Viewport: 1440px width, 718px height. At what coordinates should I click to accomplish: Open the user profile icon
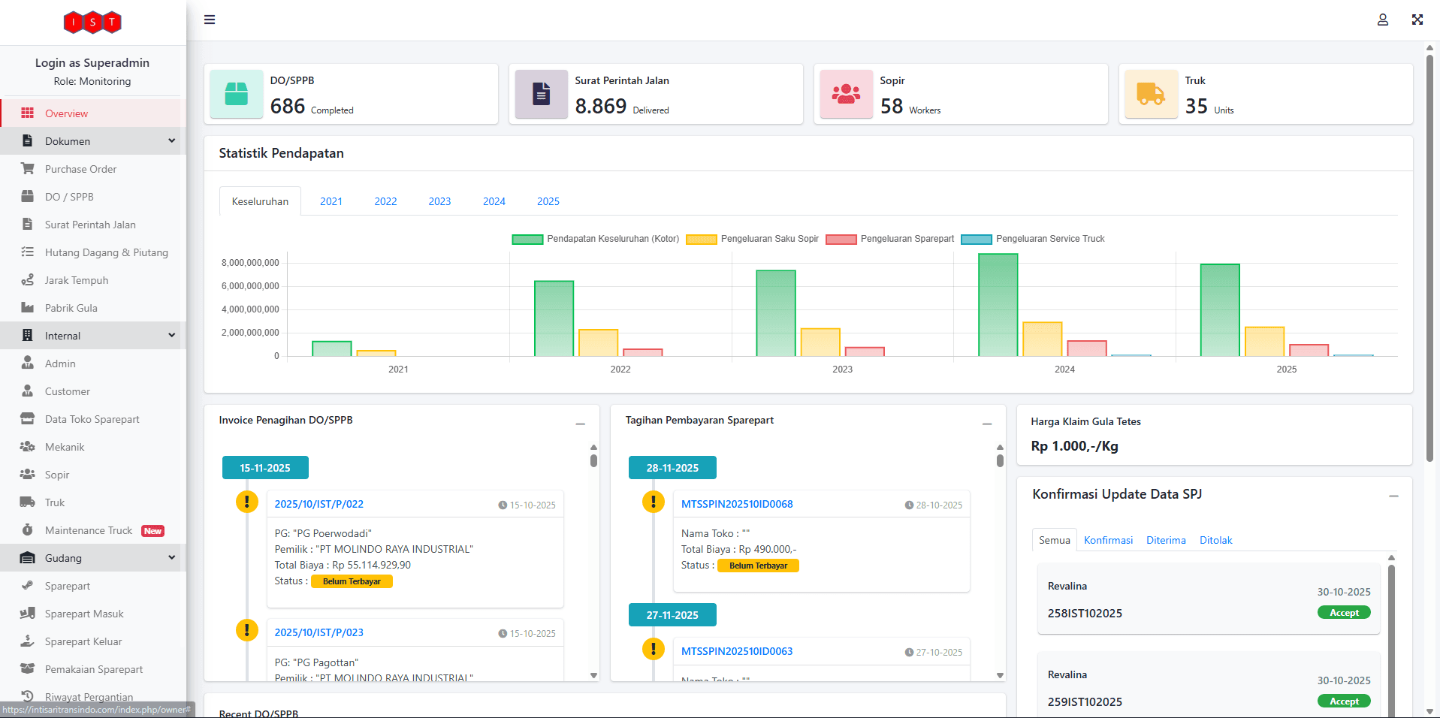coord(1382,20)
